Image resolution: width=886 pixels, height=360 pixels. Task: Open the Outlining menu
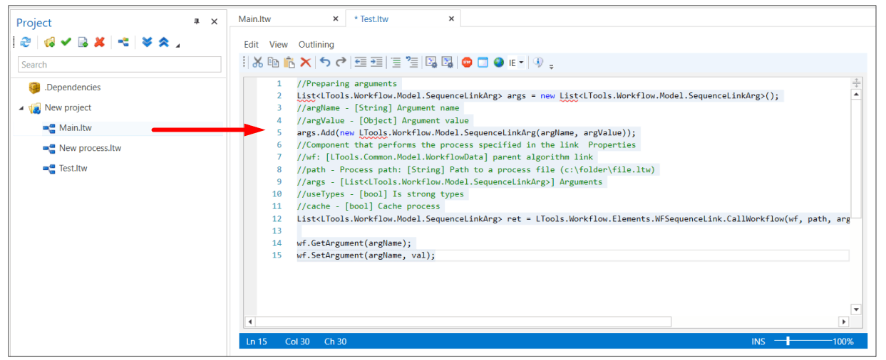[x=316, y=44]
